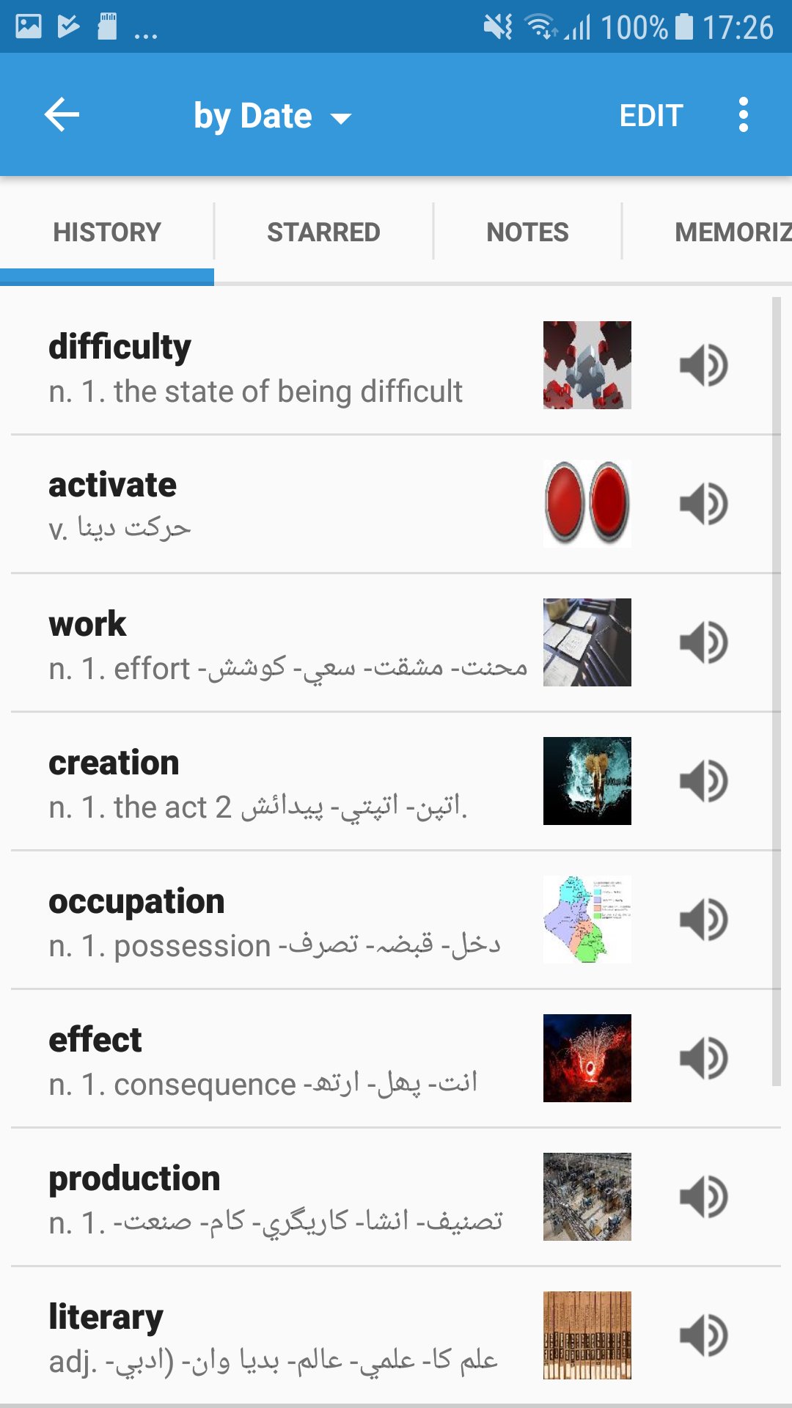Viewport: 792px width, 1408px height.
Task: Open the three-dot overflow menu
Action: pyautogui.click(x=743, y=115)
